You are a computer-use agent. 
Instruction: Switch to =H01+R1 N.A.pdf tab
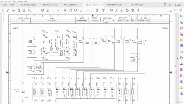[x=136, y=5]
